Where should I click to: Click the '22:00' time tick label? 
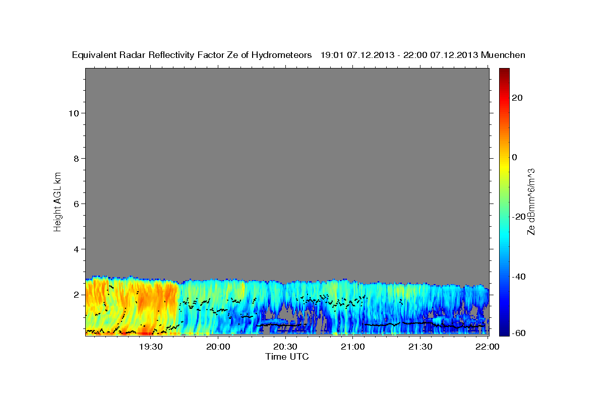(488, 347)
